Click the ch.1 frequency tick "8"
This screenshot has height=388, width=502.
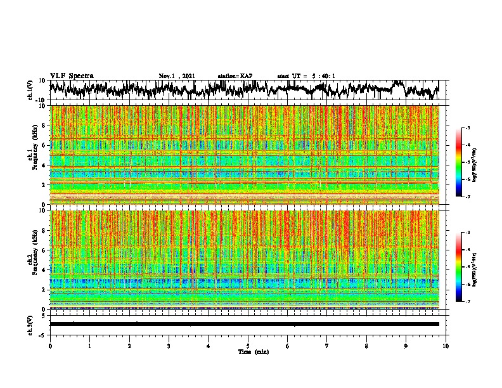point(44,126)
